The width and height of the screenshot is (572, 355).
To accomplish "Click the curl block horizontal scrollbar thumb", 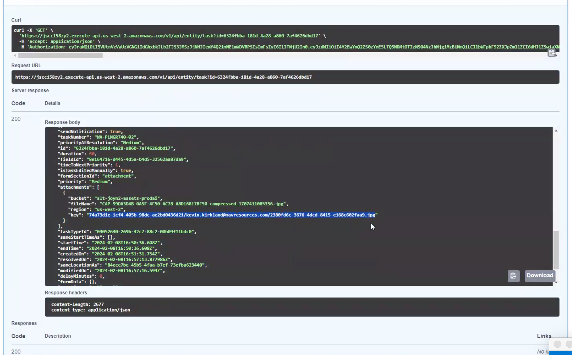I will point(60,55).
